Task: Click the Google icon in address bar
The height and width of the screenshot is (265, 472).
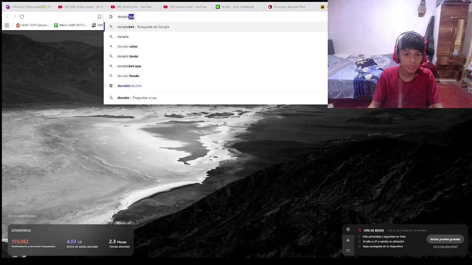Action: (111, 17)
